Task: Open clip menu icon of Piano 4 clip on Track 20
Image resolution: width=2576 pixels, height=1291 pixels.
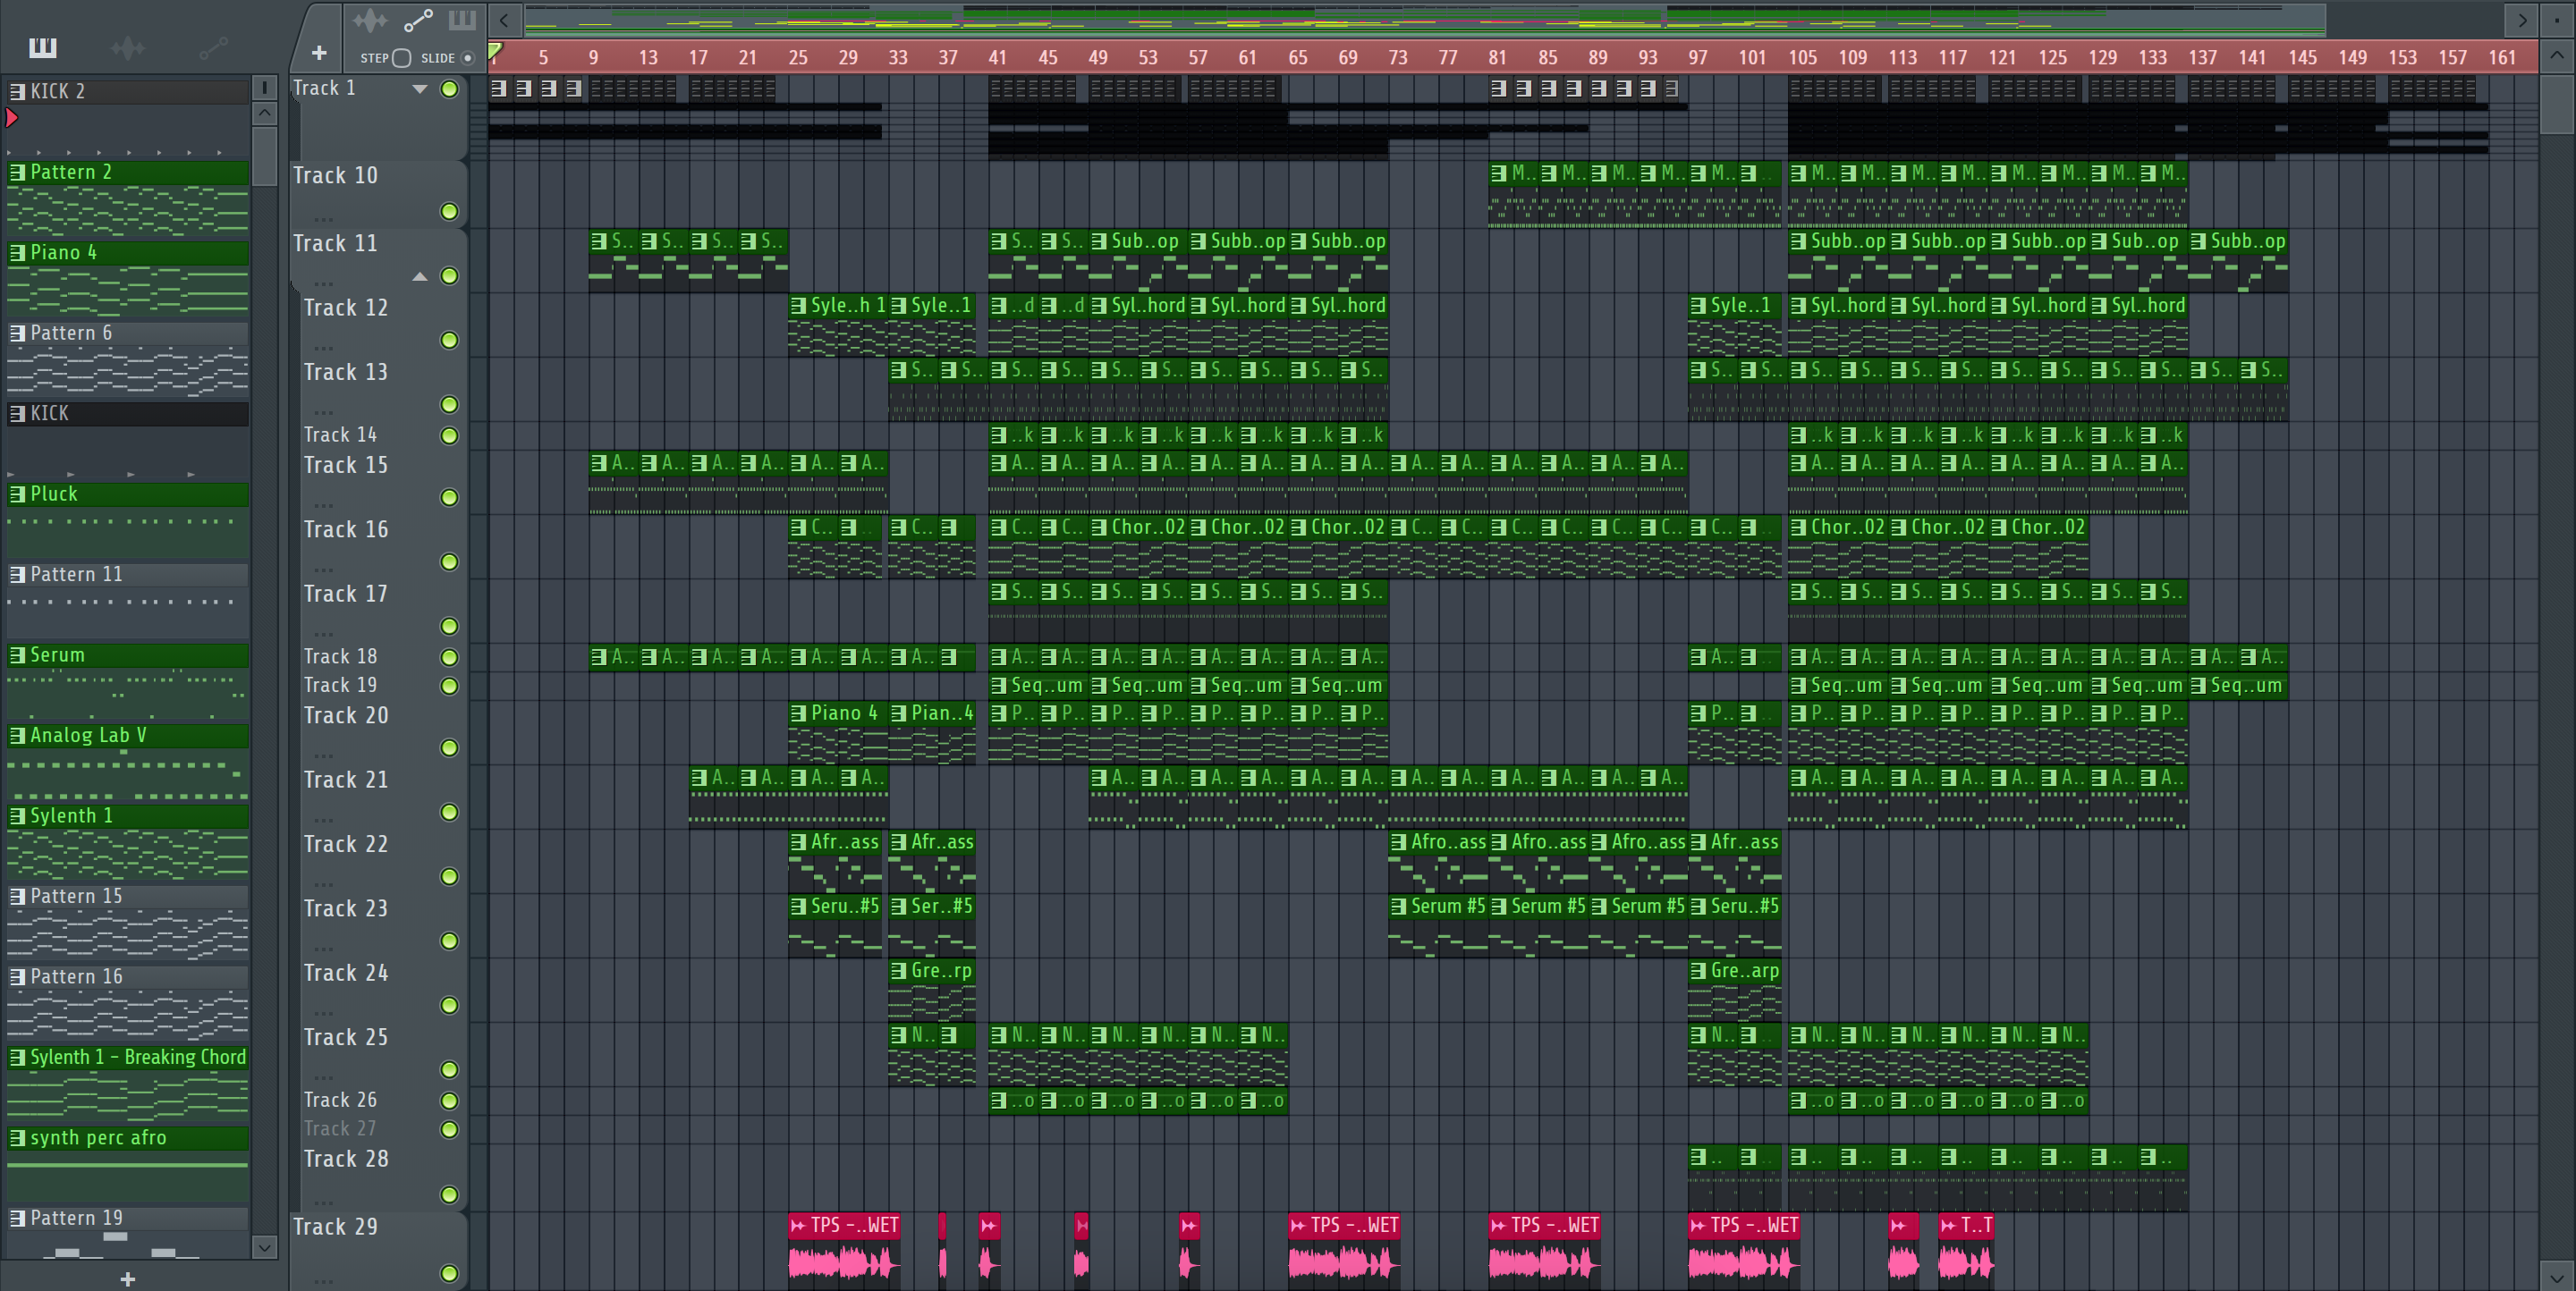Action: (x=798, y=713)
